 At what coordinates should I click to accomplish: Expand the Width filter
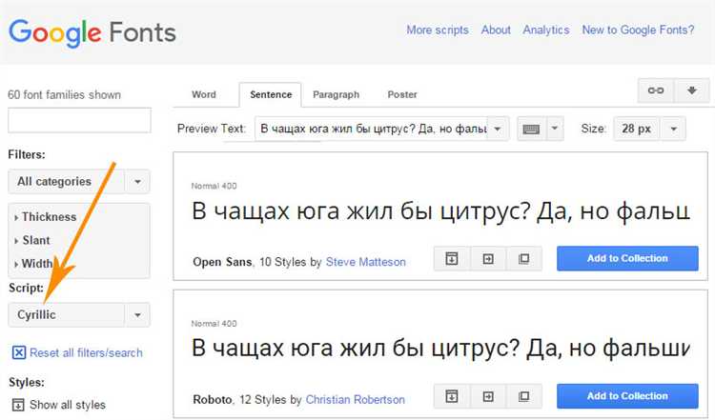[x=33, y=263]
